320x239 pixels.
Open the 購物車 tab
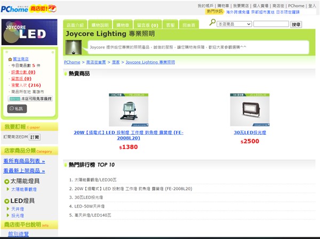(123, 25)
